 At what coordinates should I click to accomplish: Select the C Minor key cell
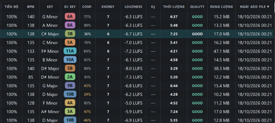coord(50,43)
